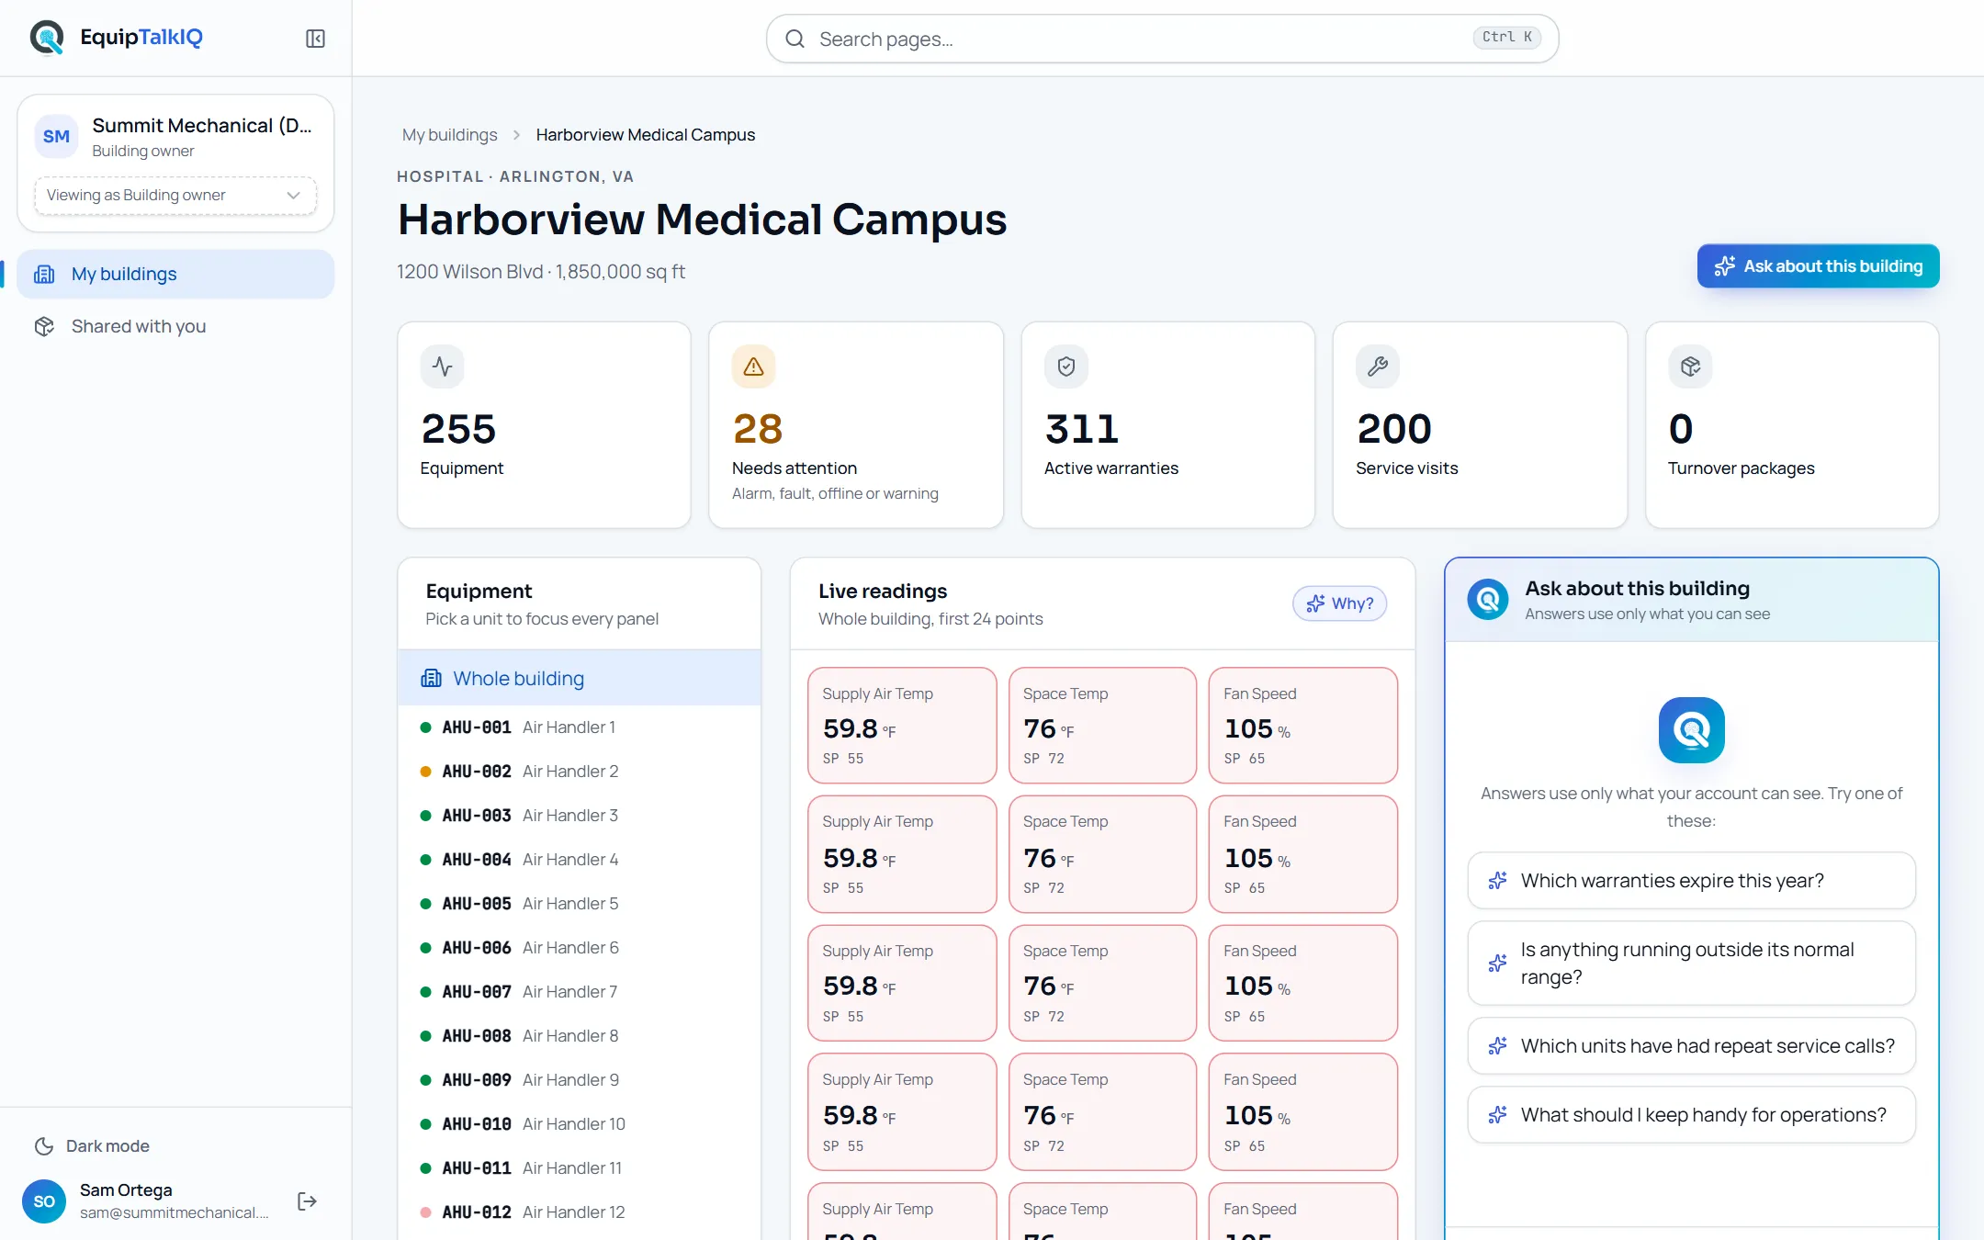
Task: Open the 200 Service visits card
Action: [x=1480, y=425]
